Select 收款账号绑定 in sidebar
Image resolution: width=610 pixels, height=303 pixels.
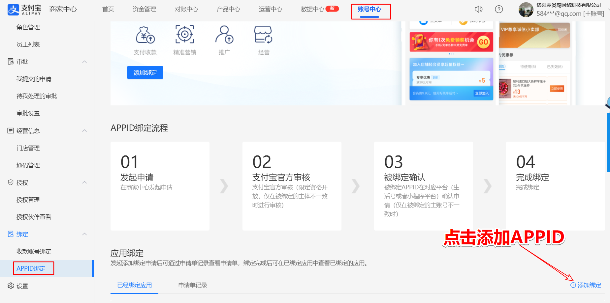tap(34, 251)
